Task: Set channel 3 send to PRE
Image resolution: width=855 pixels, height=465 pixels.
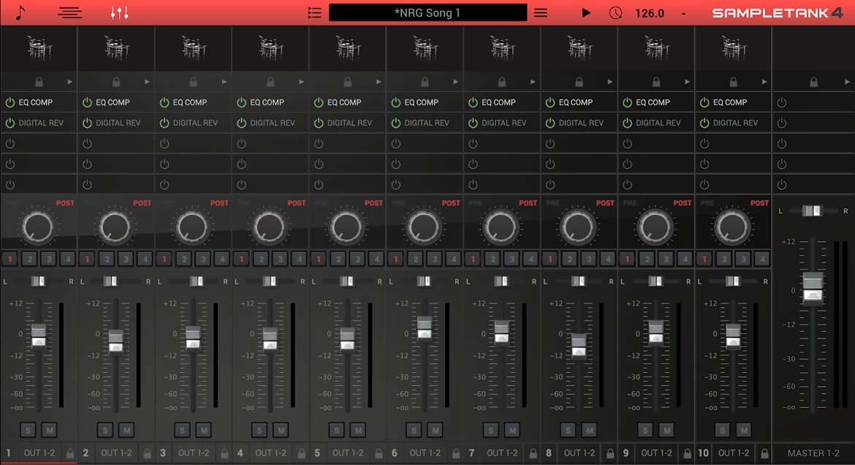Action: coord(167,203)
